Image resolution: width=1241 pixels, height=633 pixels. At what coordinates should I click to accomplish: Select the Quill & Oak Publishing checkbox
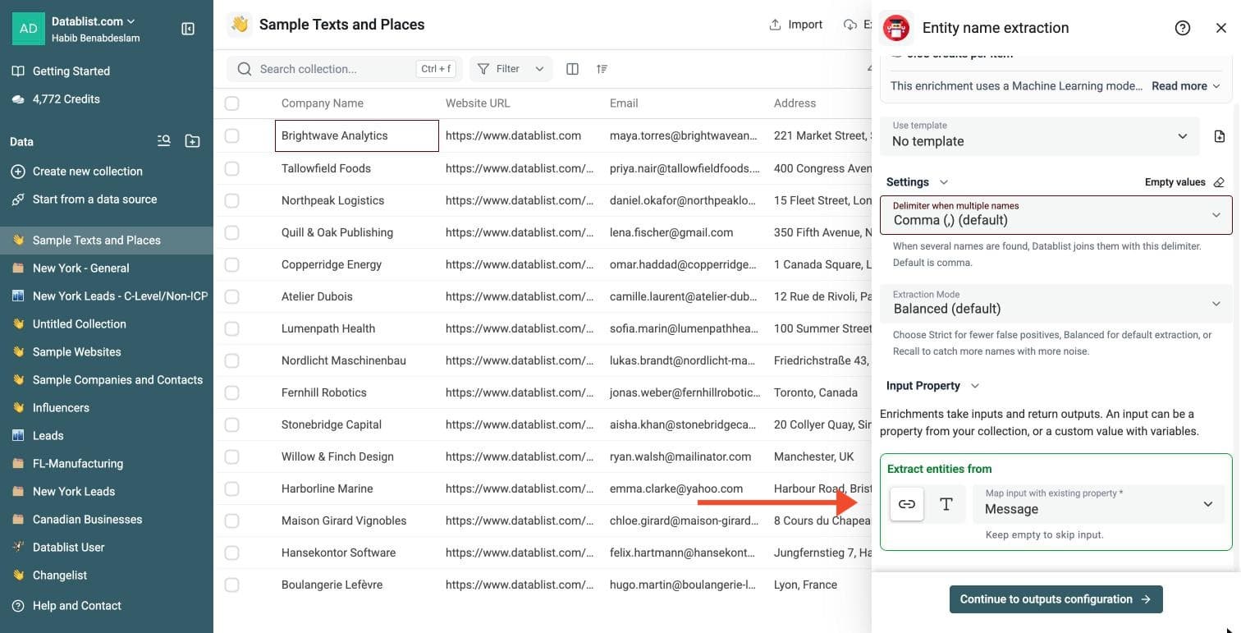(232, 232)
